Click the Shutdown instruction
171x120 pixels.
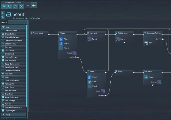[x=13, y=94]
